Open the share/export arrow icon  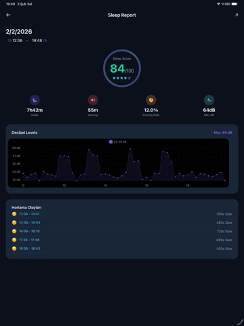[x=237, y=15]
